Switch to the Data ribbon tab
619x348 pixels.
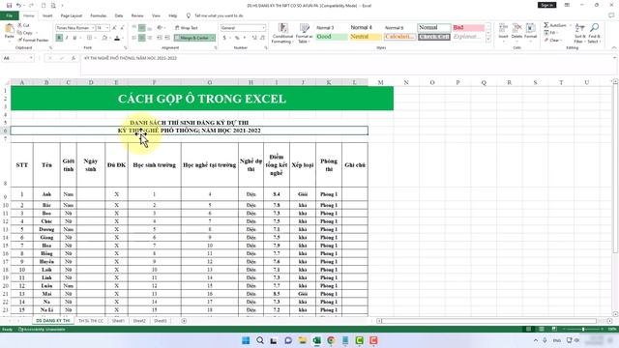119,15
